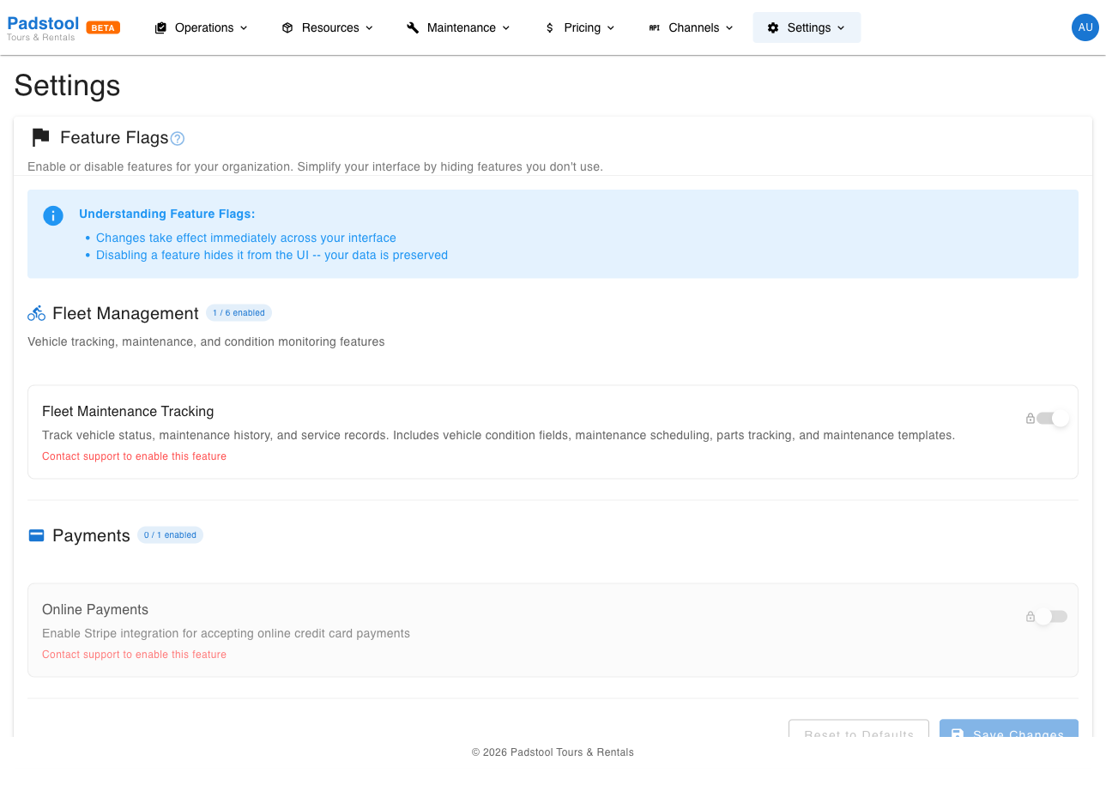Image resolution: width=1106 pixels, height=809 pixels.
Task: Click Contact support text under Fleet Maintenance
Action: 134,456
